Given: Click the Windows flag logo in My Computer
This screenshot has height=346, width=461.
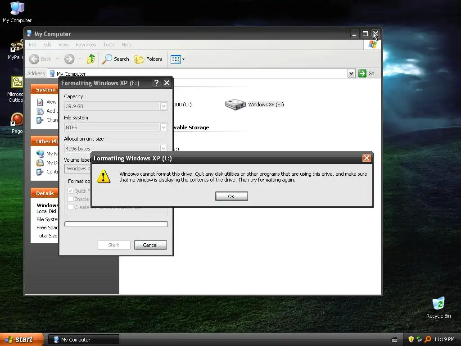Looking at the screenshot, I should [x=372, y=45].
